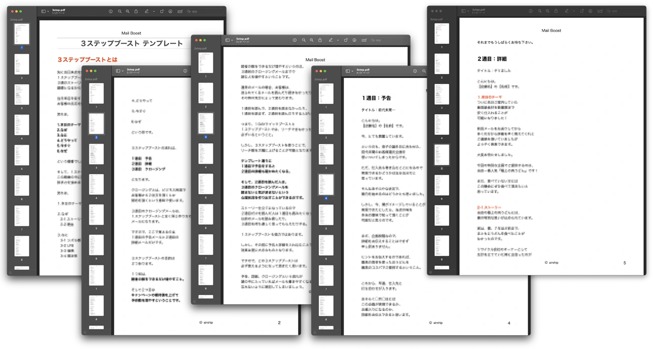This screenshot has height=349, width=653.
Task: Open form filling in the page 1/21 window
Action: coord(181,11)
